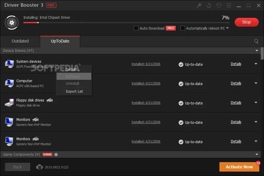Click the PRO badge next to Auto Download
This screenshot has width=264, height=176.
click(x=170, y=28)
